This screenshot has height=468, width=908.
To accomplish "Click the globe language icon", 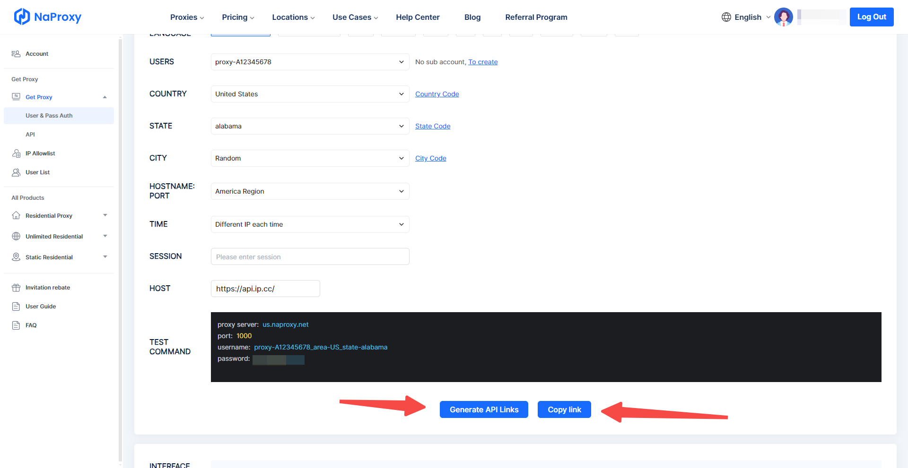I will 726,17.
